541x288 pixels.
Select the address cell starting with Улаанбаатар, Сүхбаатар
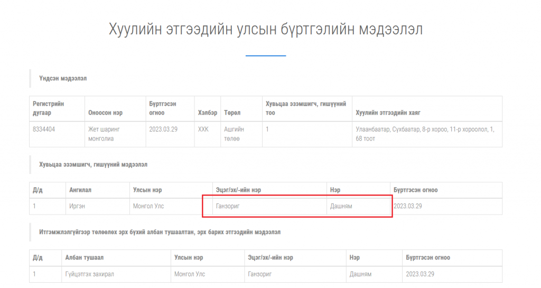pos(425,134)
